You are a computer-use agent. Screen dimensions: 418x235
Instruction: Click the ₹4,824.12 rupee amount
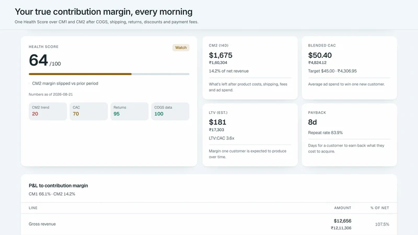[x=317, y=63]
